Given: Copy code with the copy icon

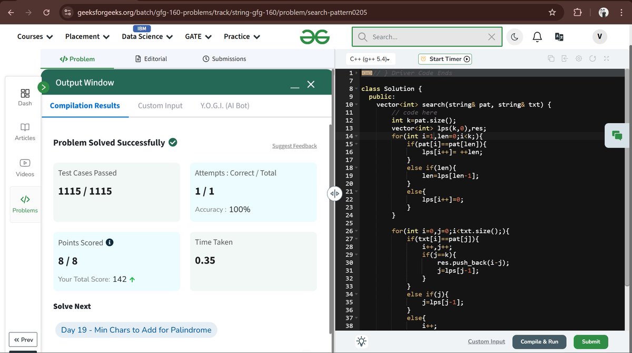Looking at the screenshot, I should 551,58.
